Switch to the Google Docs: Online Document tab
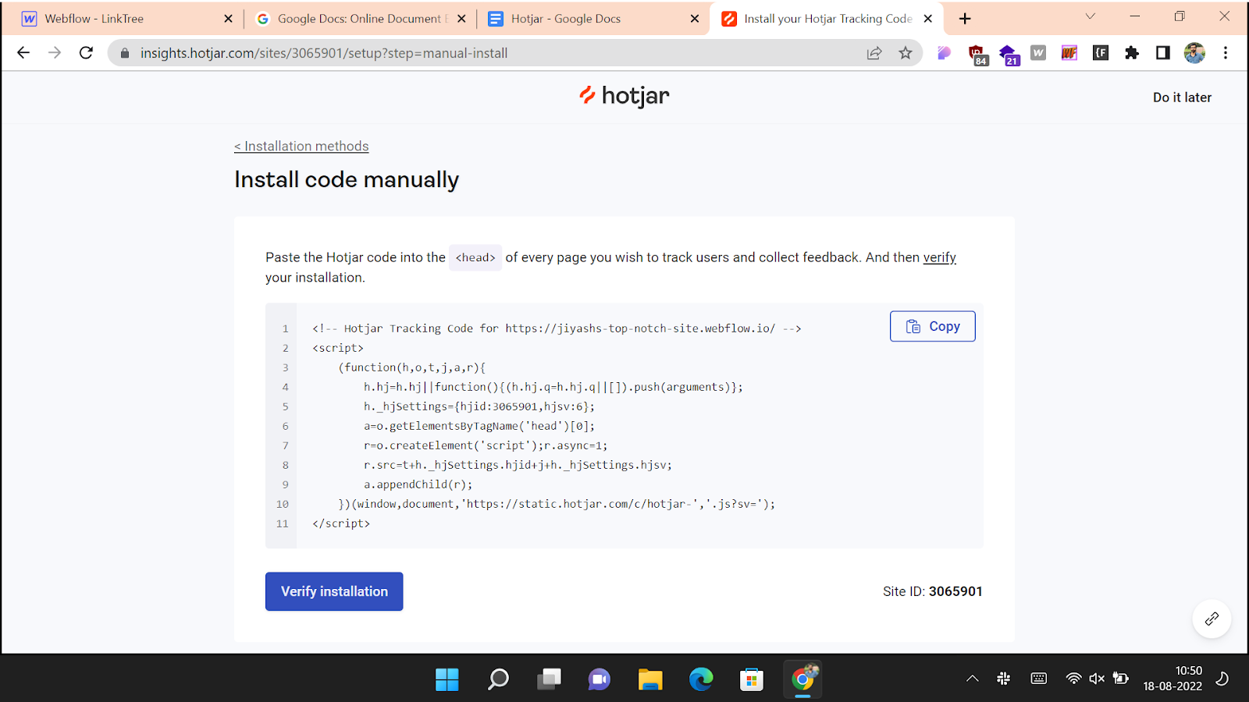Image resolution: width=1249 pixels, height=702 pixels. pyautogui.click(x=361, y=19)
